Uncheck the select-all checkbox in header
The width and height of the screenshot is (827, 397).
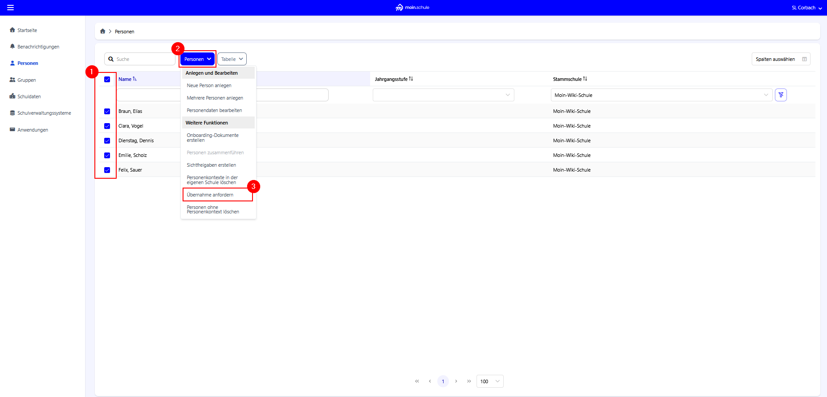(x=107, y=80)
